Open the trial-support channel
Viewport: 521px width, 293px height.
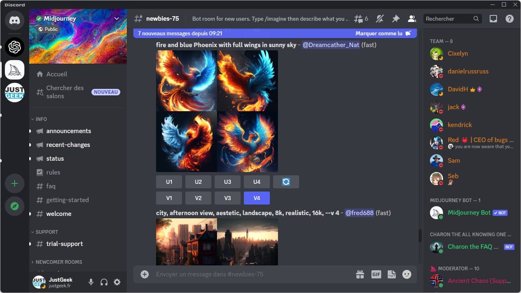[x=78, y=244]
